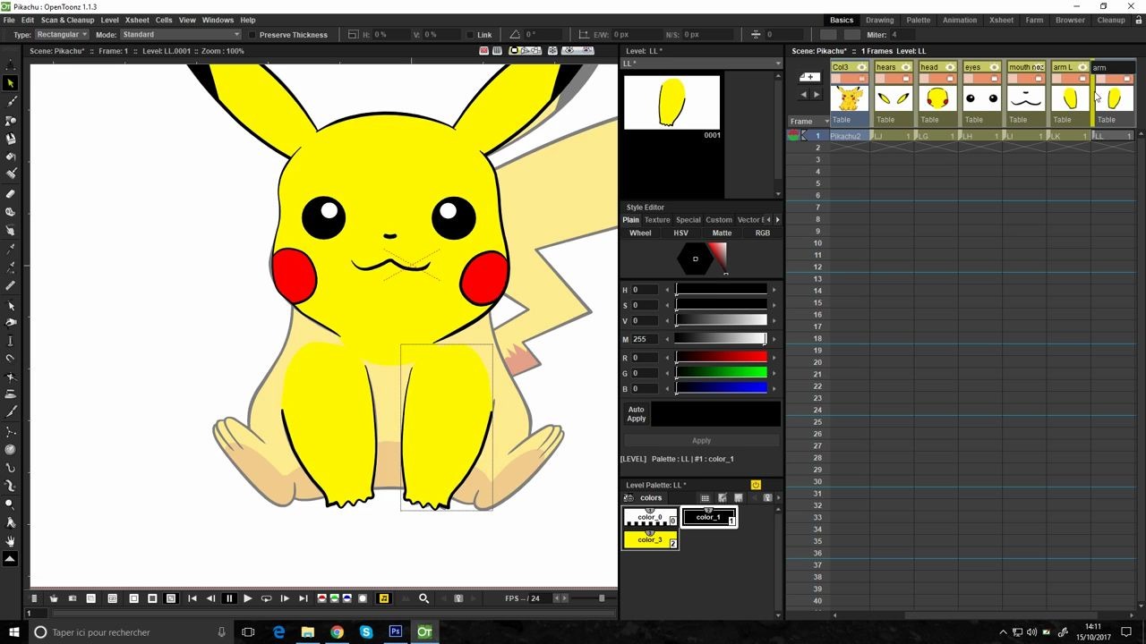Open the LL level dropdown in level strip
This screenshot has height=644, width=1146.
point(701,64)
